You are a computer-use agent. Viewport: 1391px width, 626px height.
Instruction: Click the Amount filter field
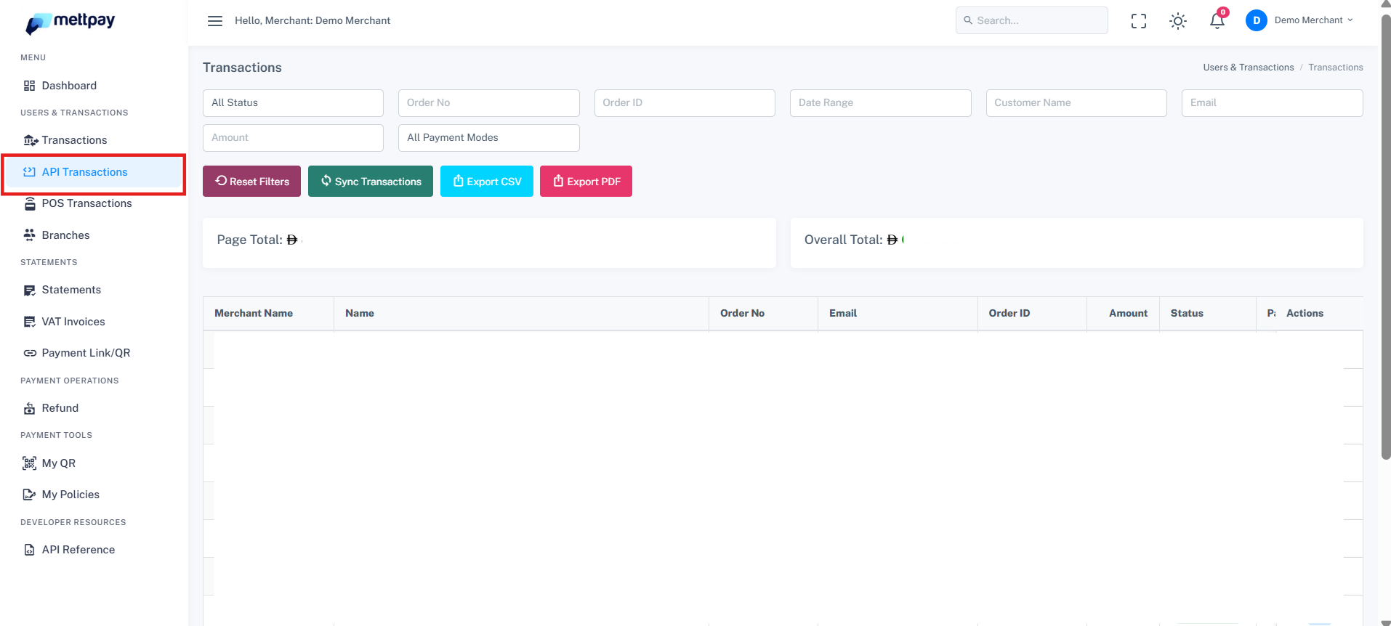coord(293,138)
